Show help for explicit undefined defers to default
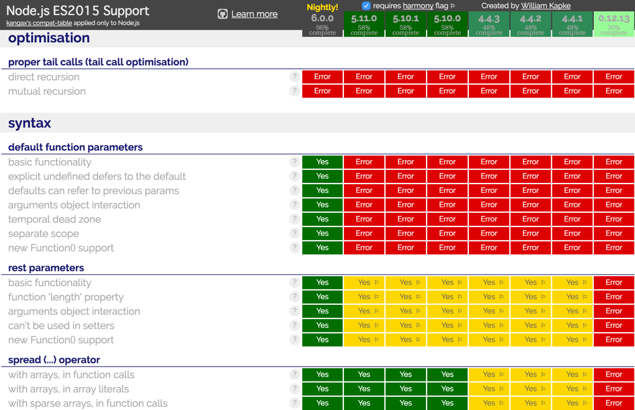The height and width of the screenshot is (410, 635). [x=295, y=176]
